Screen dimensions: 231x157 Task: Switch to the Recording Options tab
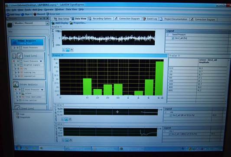point(101,19)
